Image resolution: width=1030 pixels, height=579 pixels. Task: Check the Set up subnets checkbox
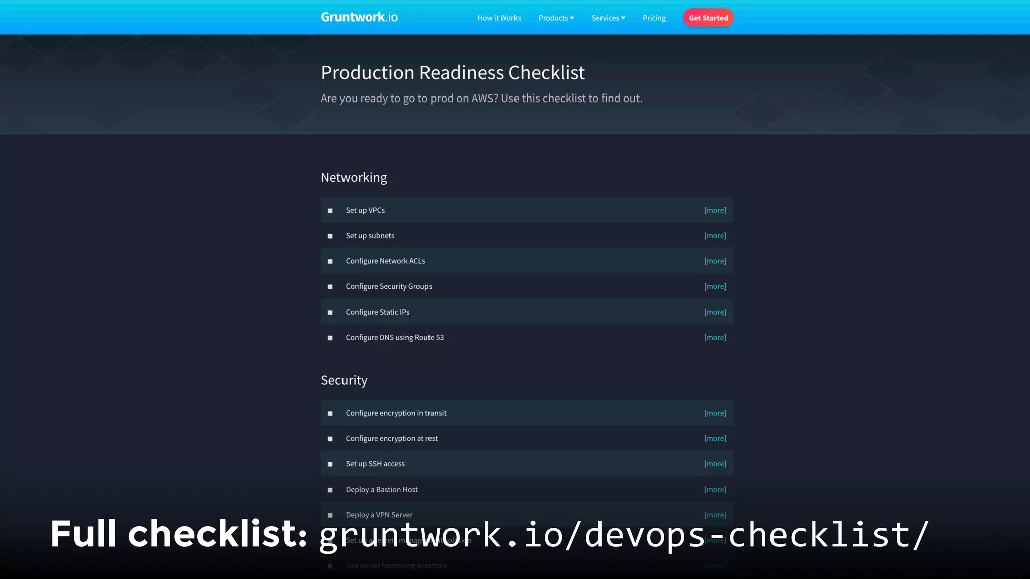click(x=330, y=236)
